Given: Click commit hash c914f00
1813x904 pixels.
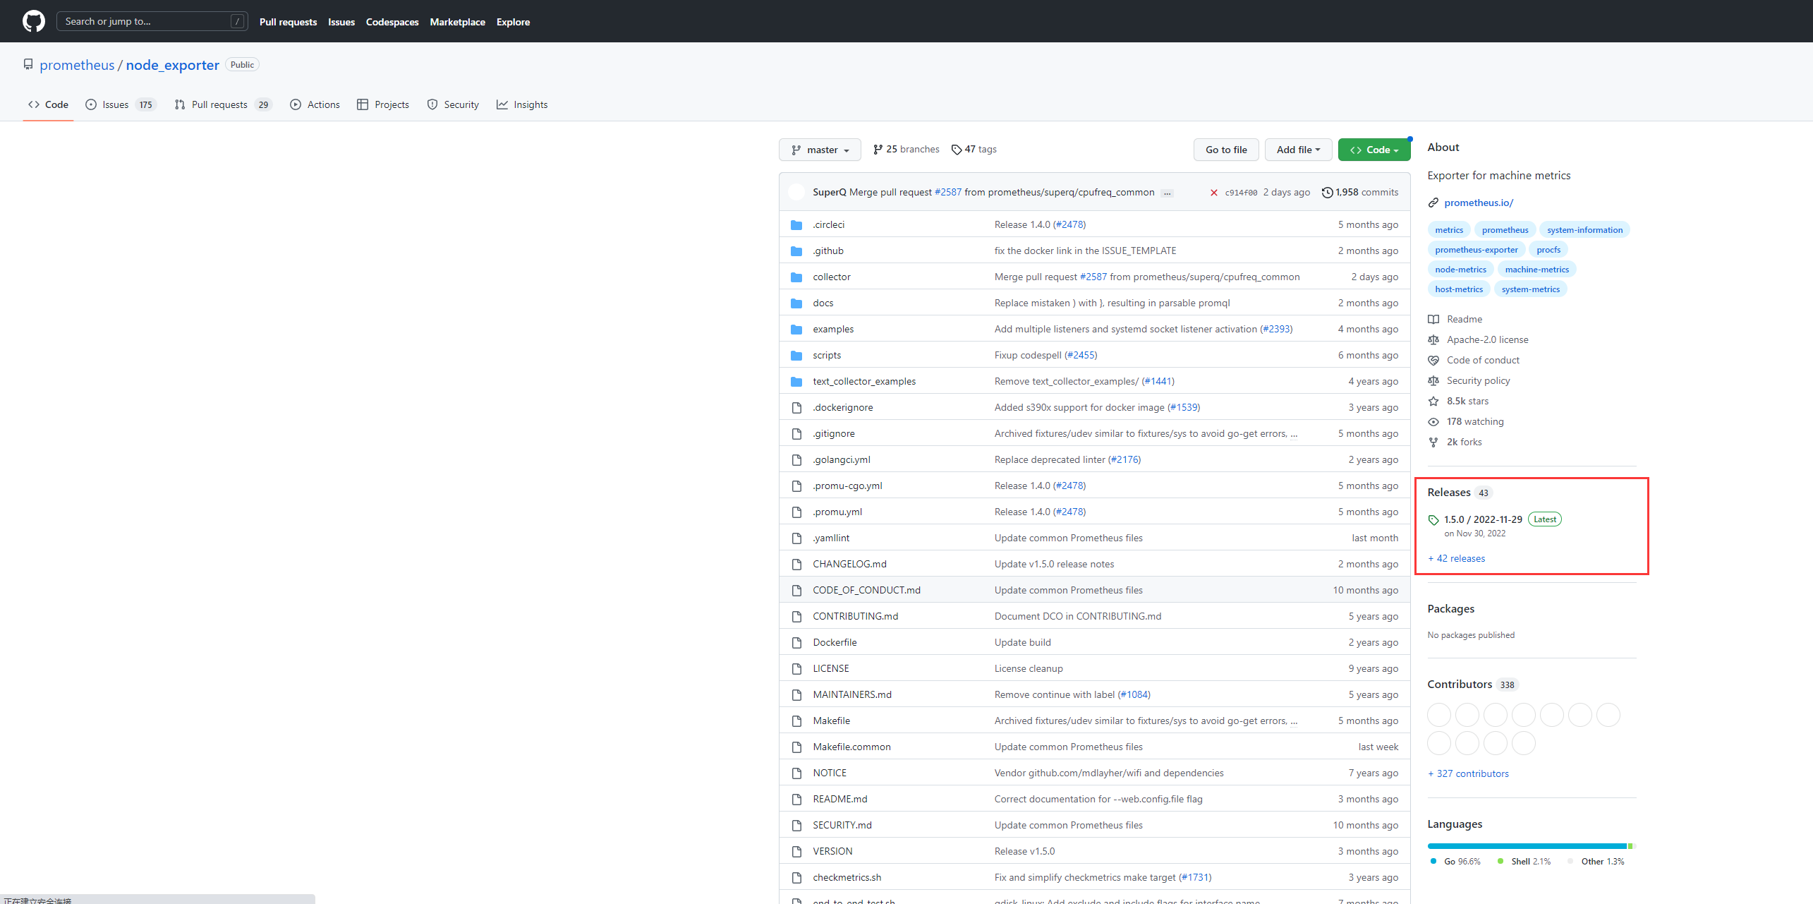Looking at the screenshot, I should click(1241, 193).
